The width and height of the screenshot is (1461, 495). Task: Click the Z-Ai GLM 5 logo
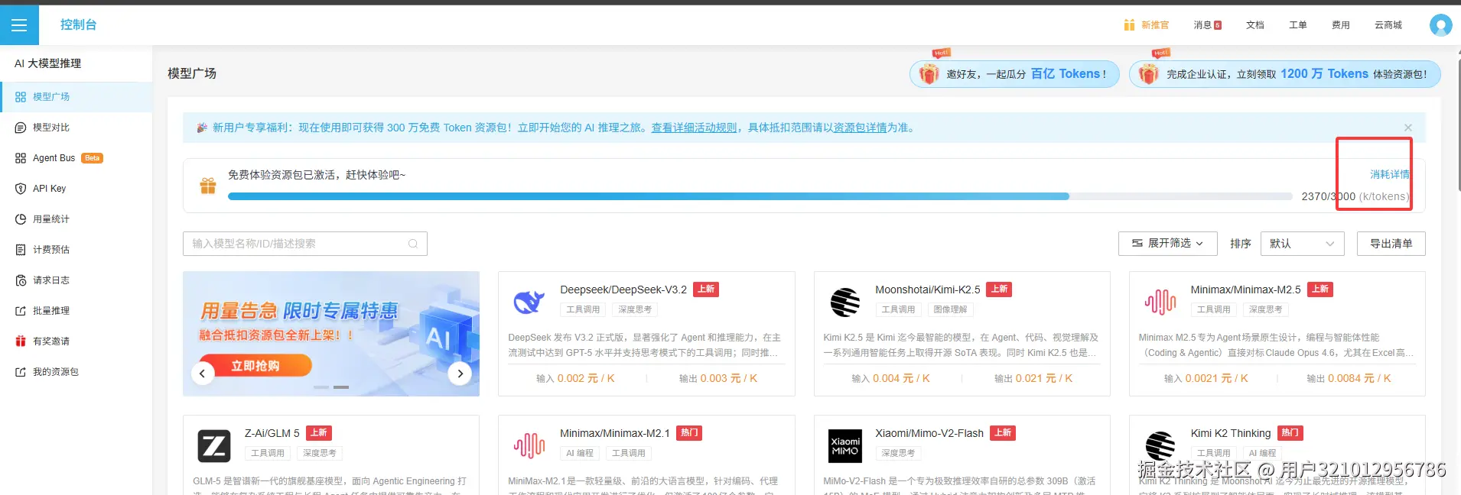click(214, 446)
